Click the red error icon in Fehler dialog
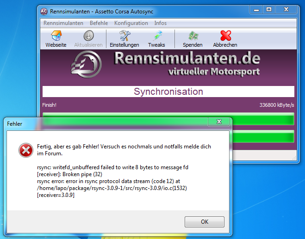Image resolution: width=305 pixels, height=239 pixels. point(25,150)
